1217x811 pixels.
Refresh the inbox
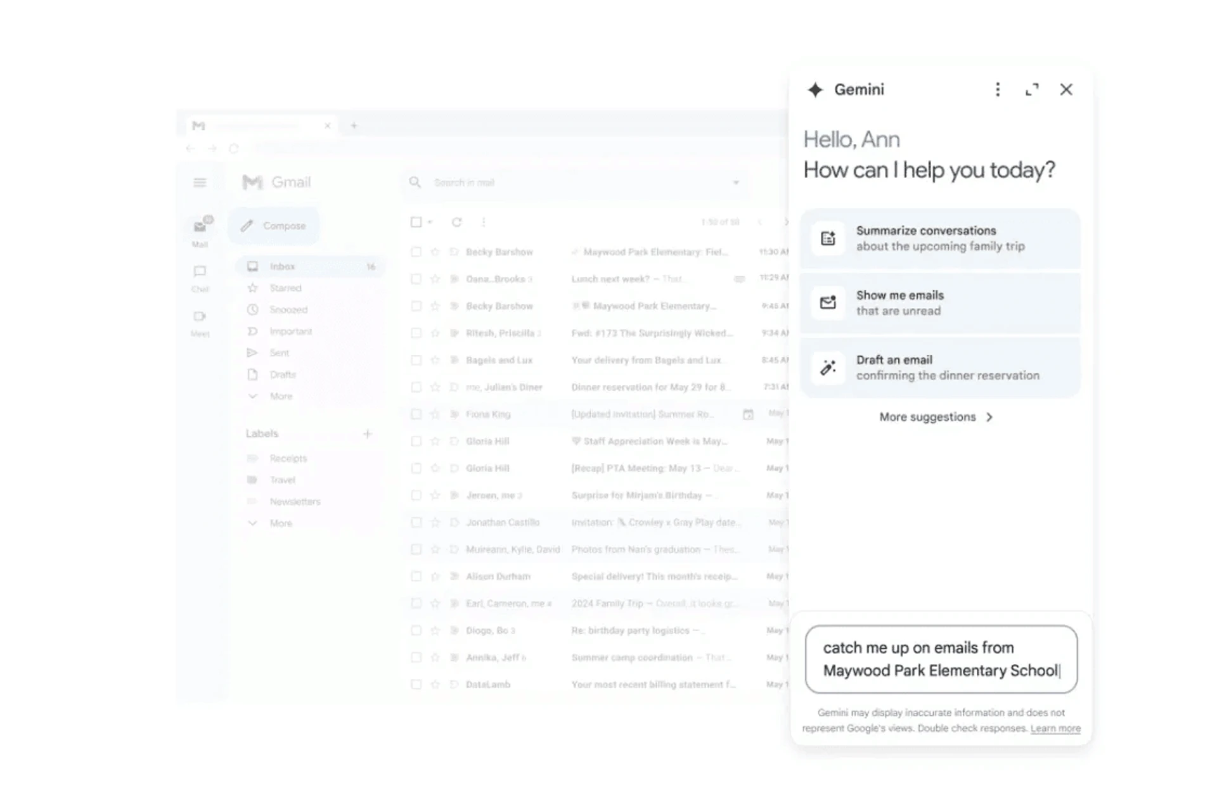(x=456, y=222)
